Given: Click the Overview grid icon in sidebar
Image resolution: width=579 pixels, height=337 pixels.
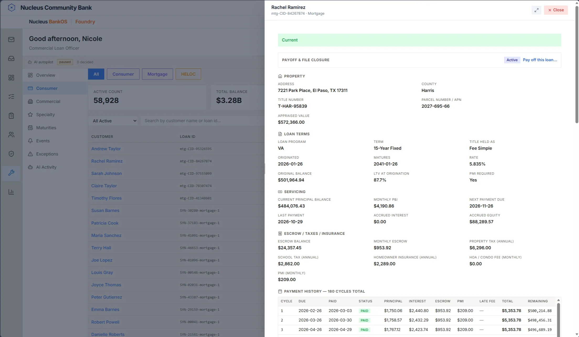Looking at the screenshot, I should click(30, 75).
